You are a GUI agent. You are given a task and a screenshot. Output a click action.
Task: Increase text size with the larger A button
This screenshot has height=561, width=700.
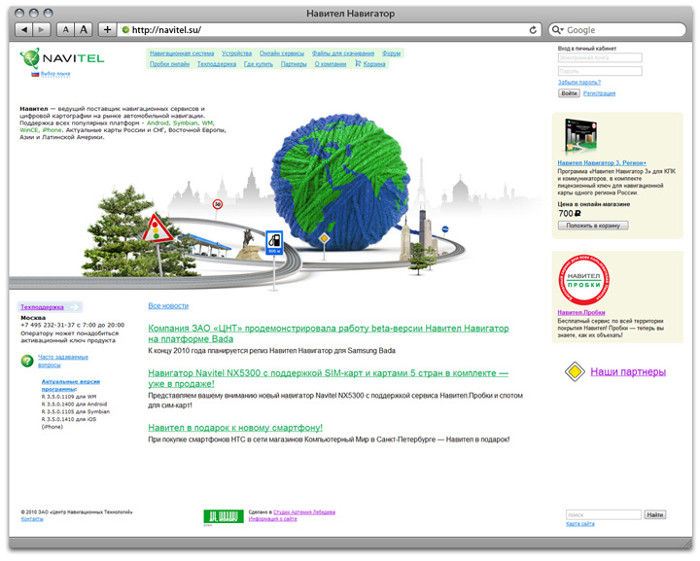coord(84,30)
